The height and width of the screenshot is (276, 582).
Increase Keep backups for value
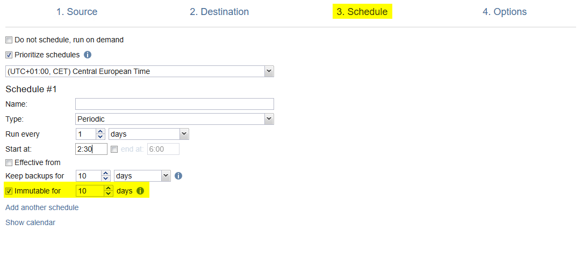point(105,173)
